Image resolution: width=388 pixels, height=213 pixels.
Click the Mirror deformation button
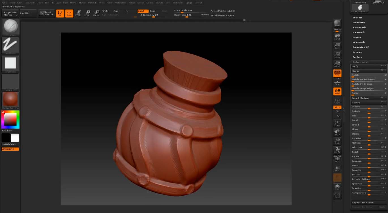(369, 71)
